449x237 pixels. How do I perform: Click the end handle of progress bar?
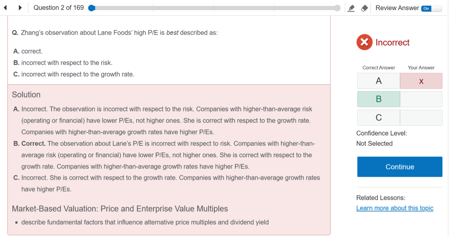click(337, 8)
